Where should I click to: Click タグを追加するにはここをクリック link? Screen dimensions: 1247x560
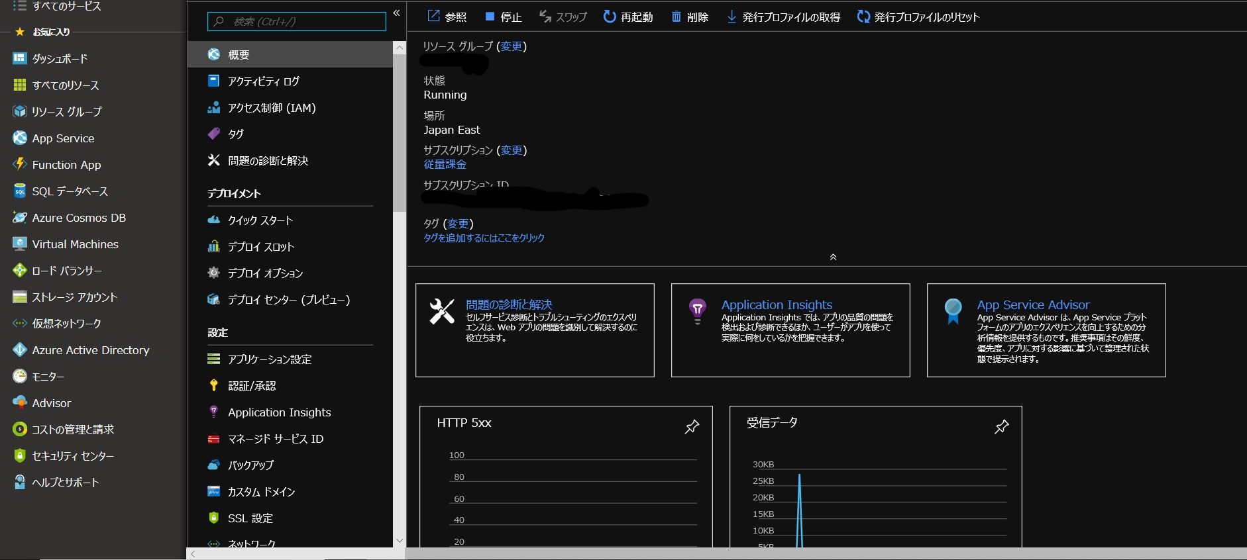pos(484,238)
